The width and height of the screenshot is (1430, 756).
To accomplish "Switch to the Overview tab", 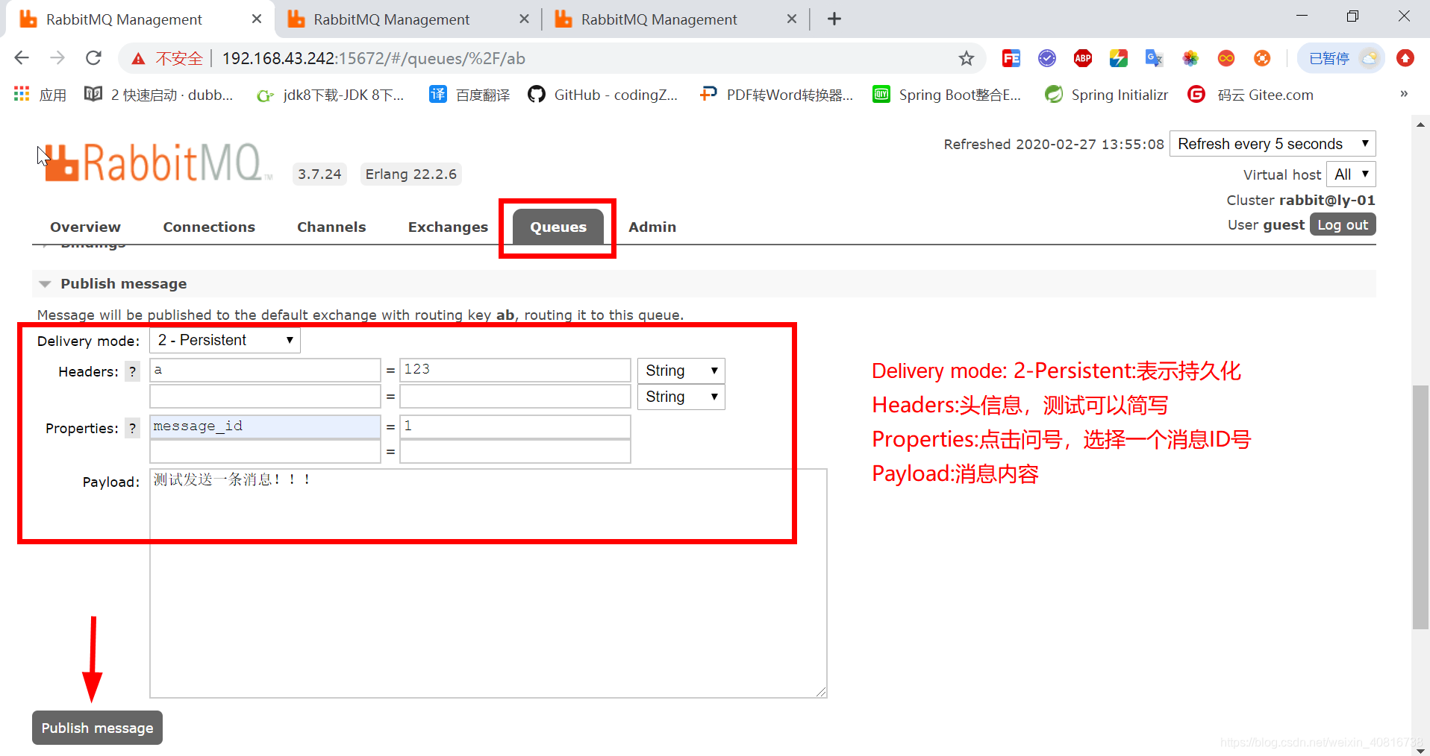I will [x=85, y=227].
